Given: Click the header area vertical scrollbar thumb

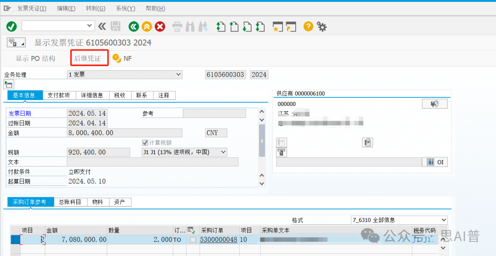Looking at the screenshot, I should pos(262,140).
